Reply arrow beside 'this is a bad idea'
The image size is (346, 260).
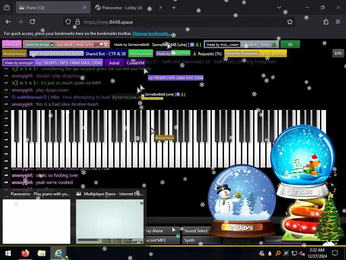(6, 104)
